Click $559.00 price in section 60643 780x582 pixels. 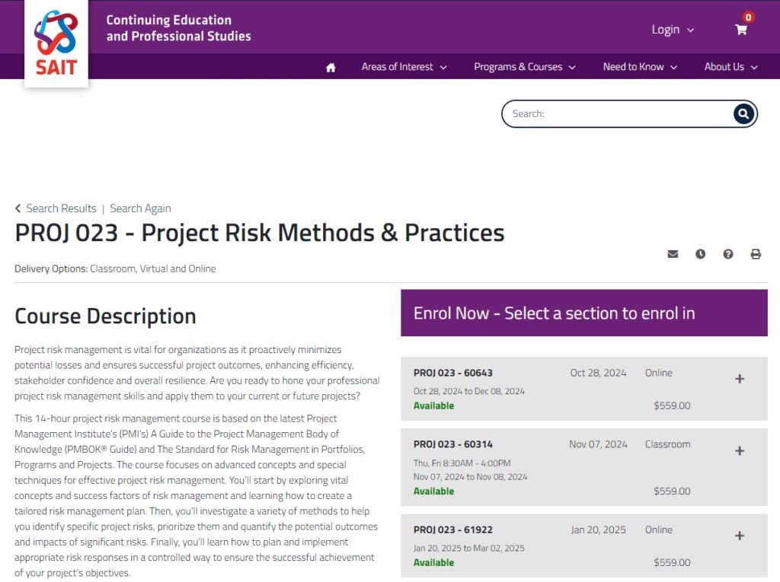pos(672,405)
